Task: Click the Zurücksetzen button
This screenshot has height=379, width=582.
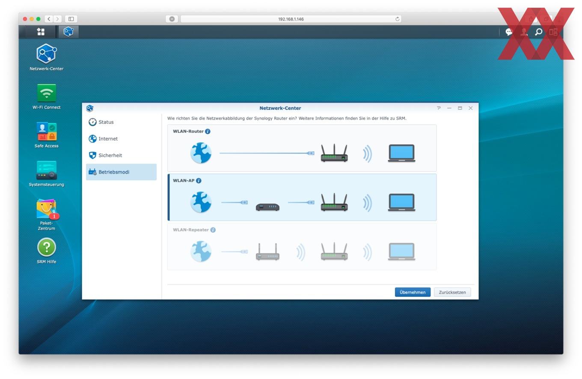Action: (452, 292)
